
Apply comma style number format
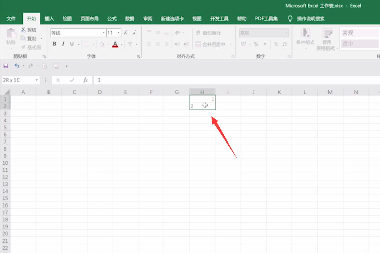(265, 44)
